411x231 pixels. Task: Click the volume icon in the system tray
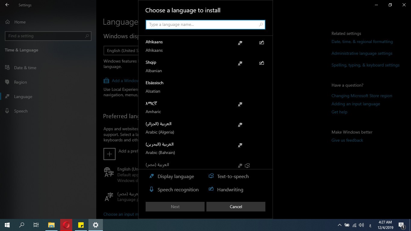click(x=361, y=225)
